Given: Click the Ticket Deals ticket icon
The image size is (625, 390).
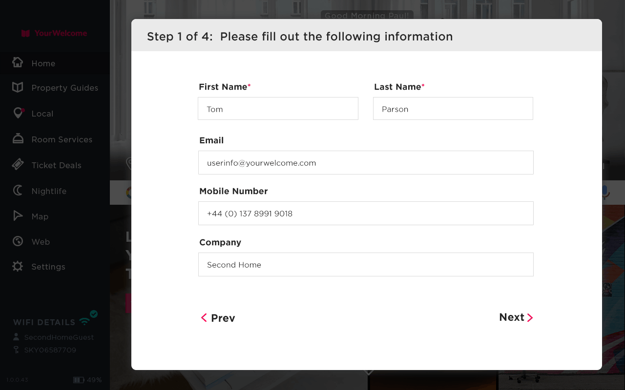Looking at the screenshot, I should [18, 165].
